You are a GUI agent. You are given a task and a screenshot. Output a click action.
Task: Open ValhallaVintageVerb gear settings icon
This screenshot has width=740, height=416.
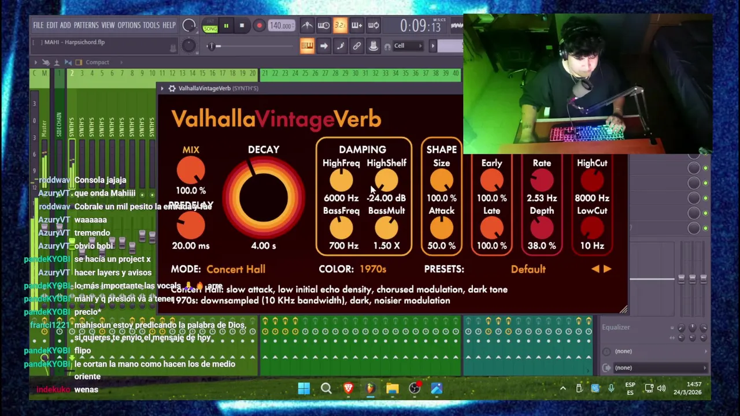172,88
